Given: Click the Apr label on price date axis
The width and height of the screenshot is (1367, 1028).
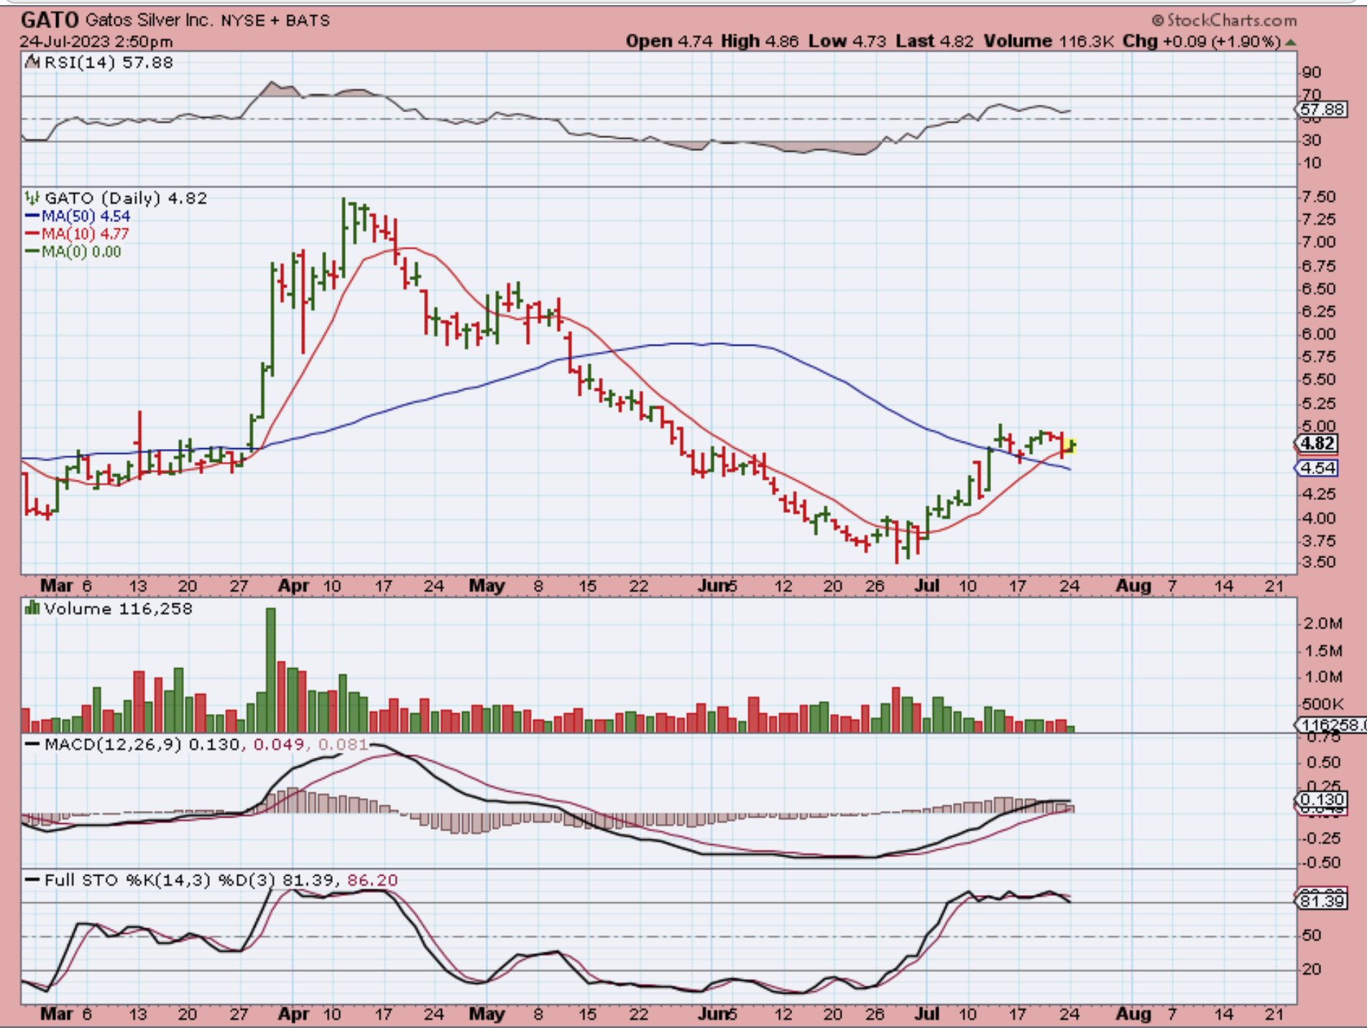Looking at the screenshot, I should click(x=293, y=585).
